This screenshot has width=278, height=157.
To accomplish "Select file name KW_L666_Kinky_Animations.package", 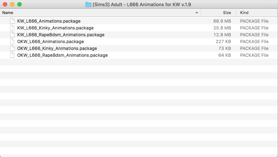I will coord(55,28).
